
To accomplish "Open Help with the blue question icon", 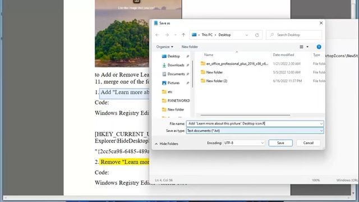I will 319,47.
